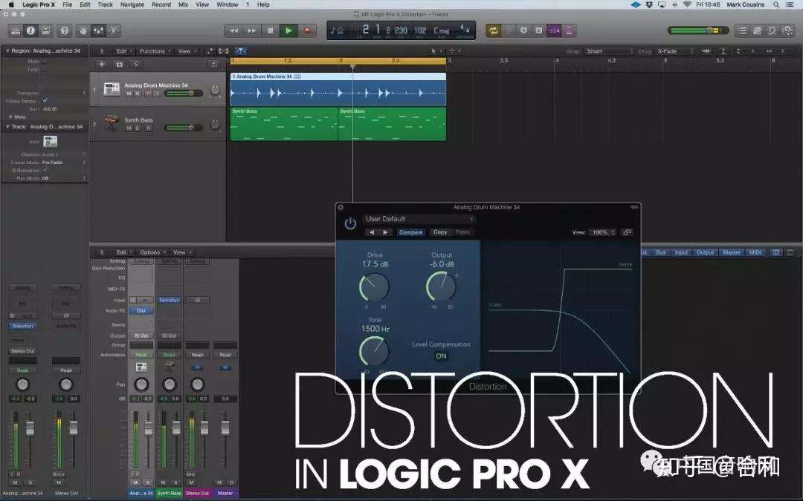The width and height of the screenshot is (803, 501).
Task: Click the Synth Bass track keyboard icon
Action: click(x=111, y=123)
